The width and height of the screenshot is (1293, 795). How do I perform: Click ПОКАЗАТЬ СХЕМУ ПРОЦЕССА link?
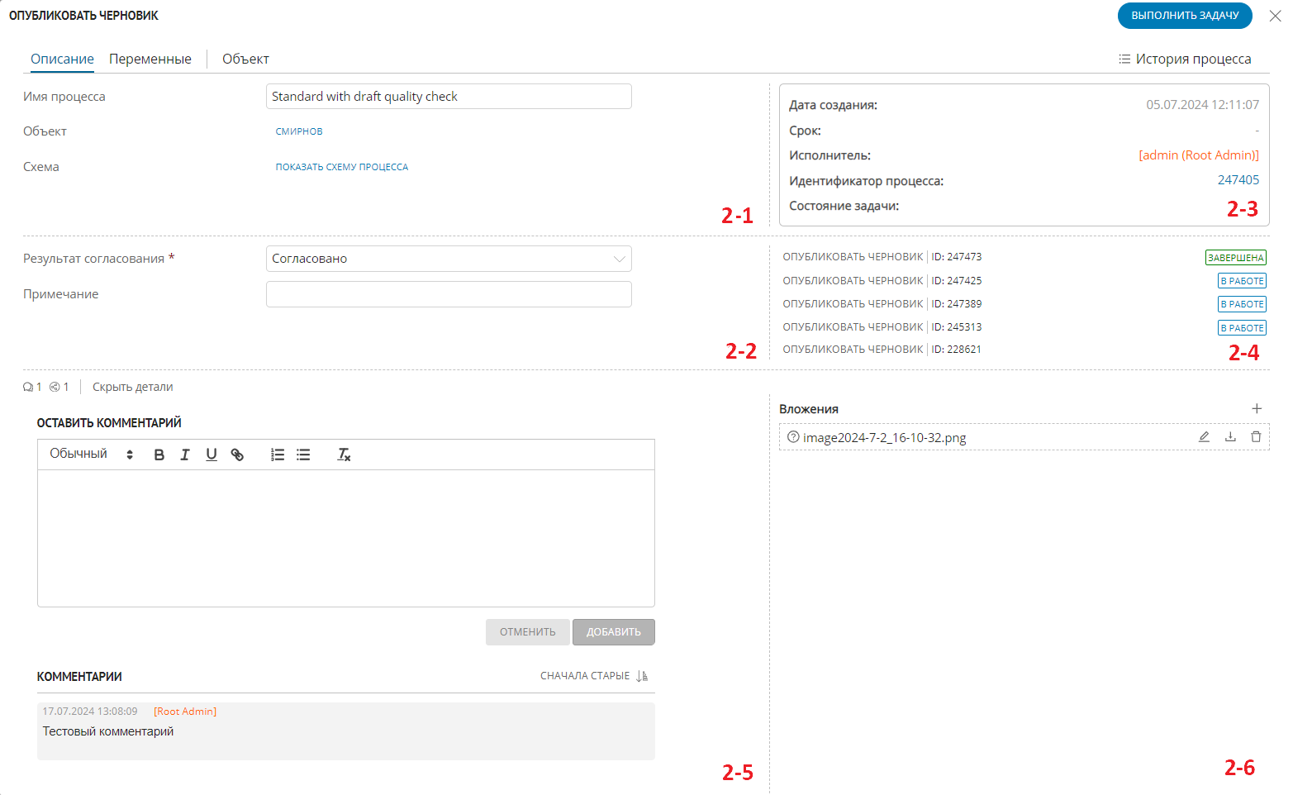[x=342, y=167]
